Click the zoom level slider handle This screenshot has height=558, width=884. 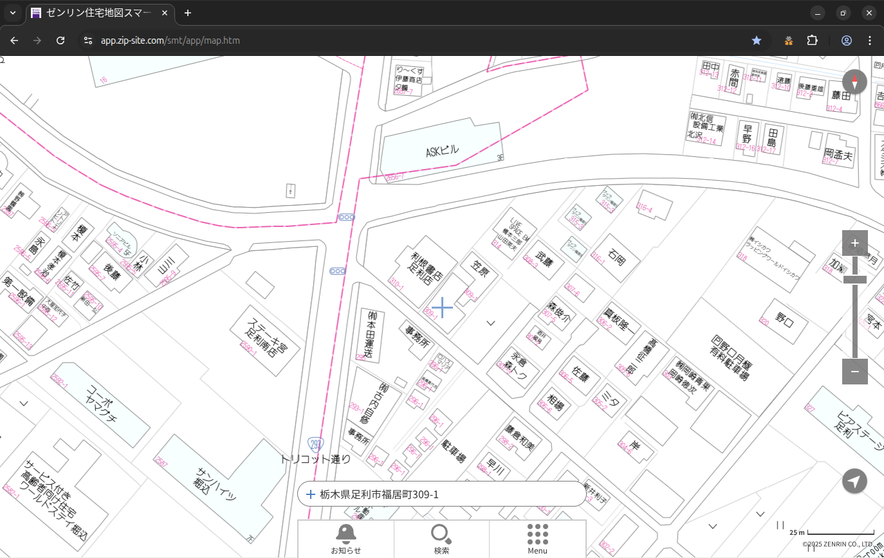tap(854, 279)
